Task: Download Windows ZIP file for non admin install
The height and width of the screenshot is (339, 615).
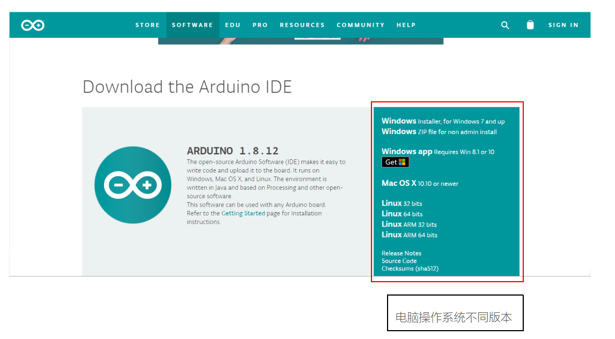Action: click(439, 131)
